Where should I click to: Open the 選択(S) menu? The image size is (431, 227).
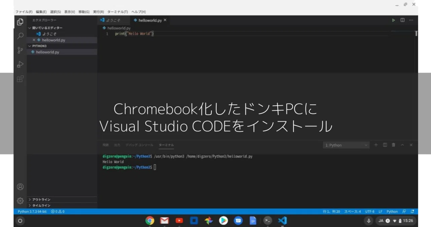pyautogui.click(x=55, y=12)
